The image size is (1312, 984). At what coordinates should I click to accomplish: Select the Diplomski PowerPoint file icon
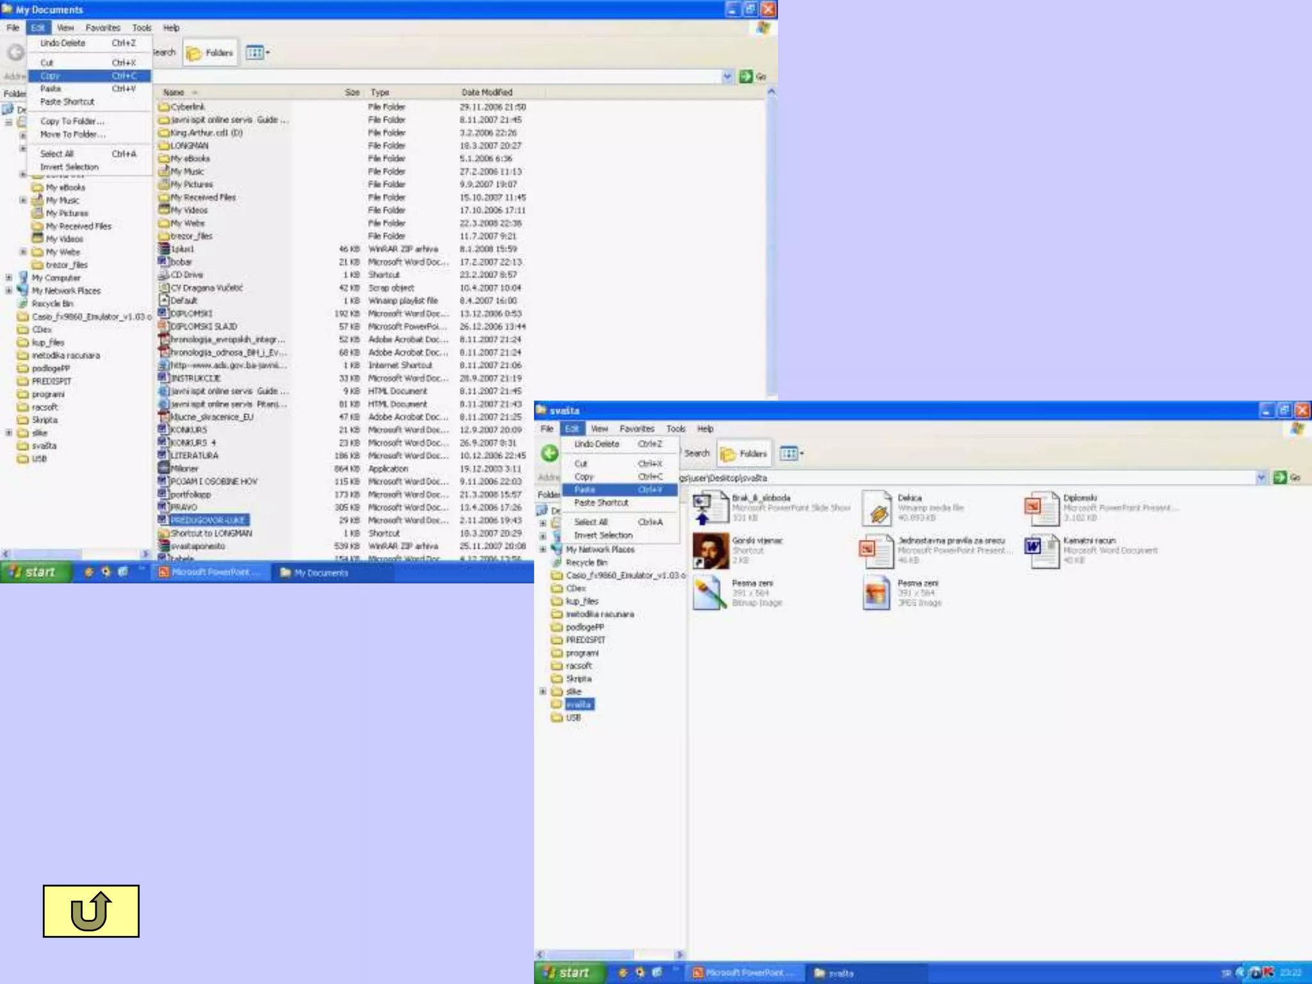(1041, 508)
